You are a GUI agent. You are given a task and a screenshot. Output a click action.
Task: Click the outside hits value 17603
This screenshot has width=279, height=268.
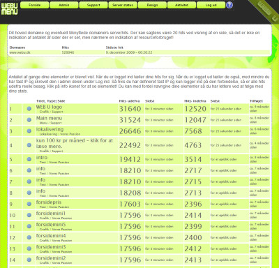click(130, 204)
